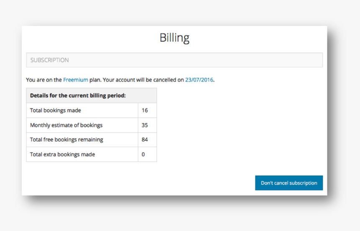Image resolution: width=360 pixels, height=231 pixels.
Task: Click the extra bookings value 0
Action: tap(143, 154)
